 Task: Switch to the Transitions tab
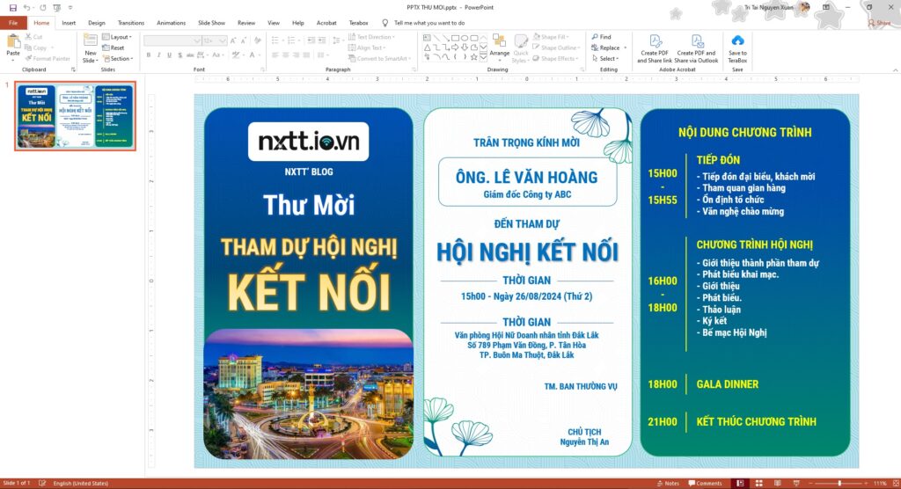pyautogui.click(x=131, y=23)
